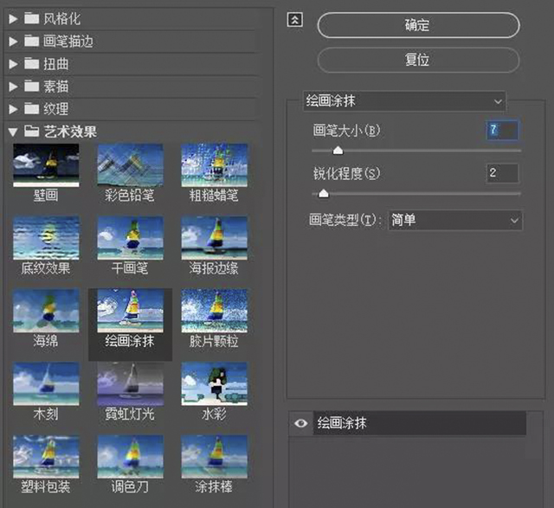The width and height of the screenshot is (554, 508).
Task: Collapse the 艺术效果 filter folder
Action: (x=13, y=132)
